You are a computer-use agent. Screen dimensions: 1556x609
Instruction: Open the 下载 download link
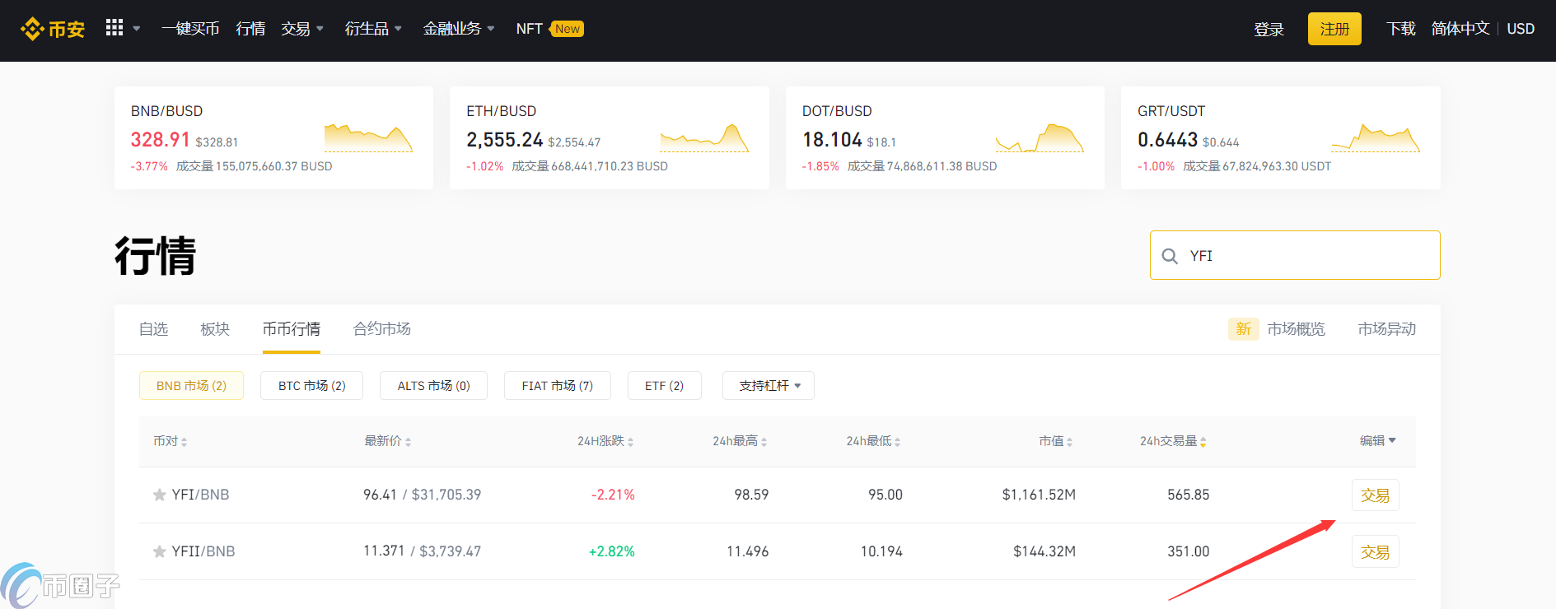coord(1400,29)
